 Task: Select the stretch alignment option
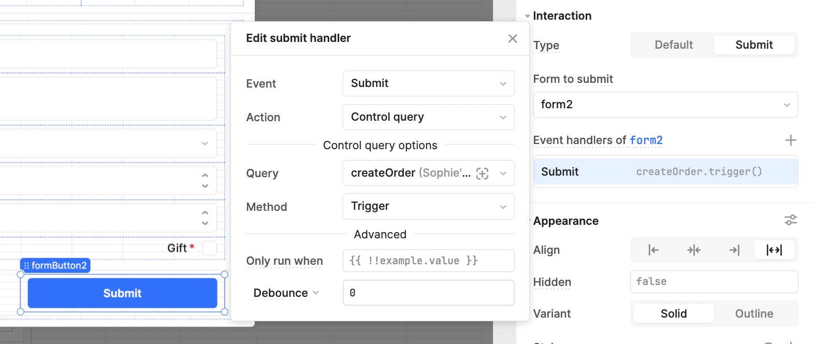point(774,250)
